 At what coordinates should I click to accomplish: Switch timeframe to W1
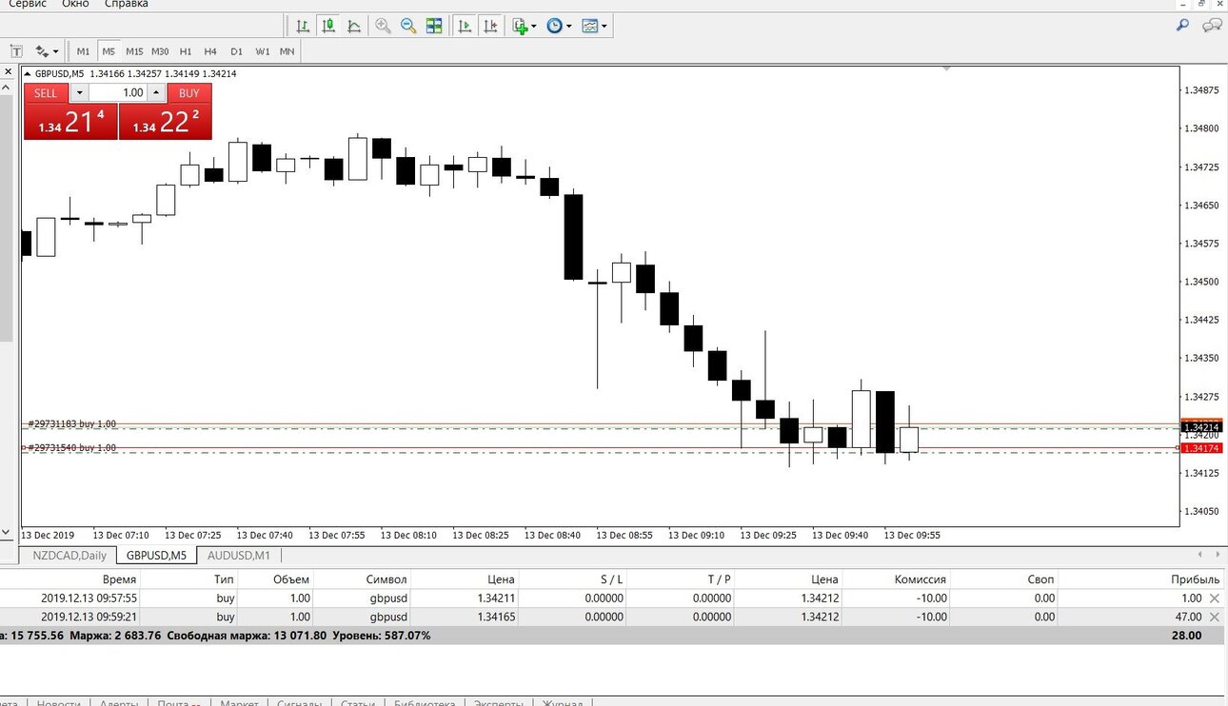262,51
